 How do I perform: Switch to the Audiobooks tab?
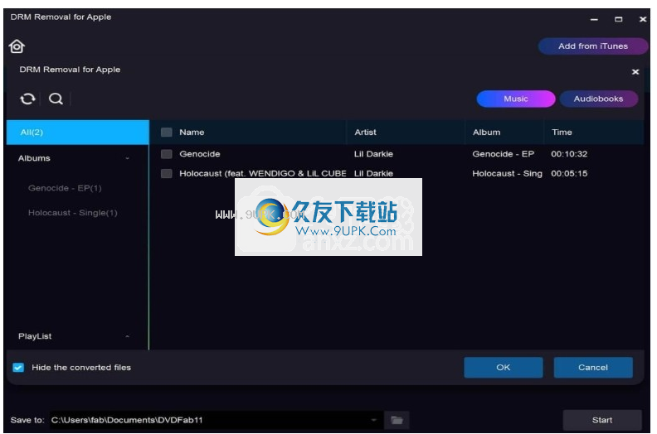(x=598, y=99)
